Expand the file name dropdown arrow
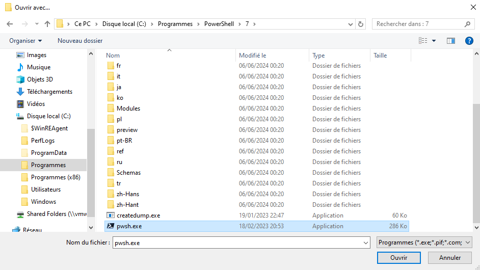Image resolution: width=480 pixels, height=270 pixels. tap(365, 243)
